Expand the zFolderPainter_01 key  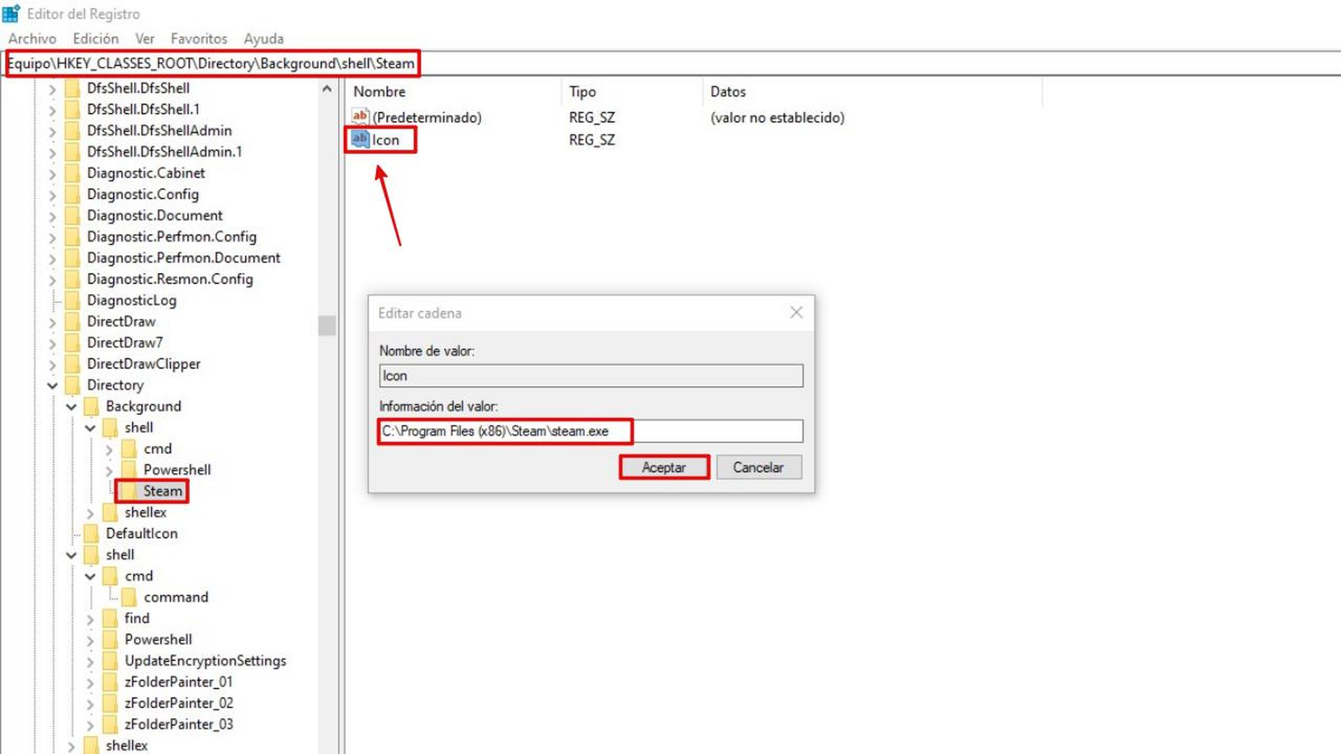(x=90, y=683)
